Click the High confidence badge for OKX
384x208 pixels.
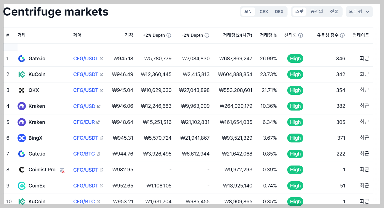pyautogui.click(x=295, y=90)
